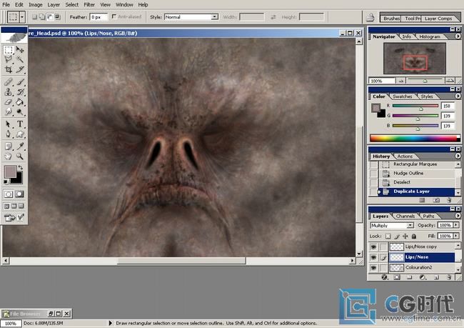Add layer style from Layers panel bottom
The height and width of the screenshot is (328, 464).
coord(384,277)
